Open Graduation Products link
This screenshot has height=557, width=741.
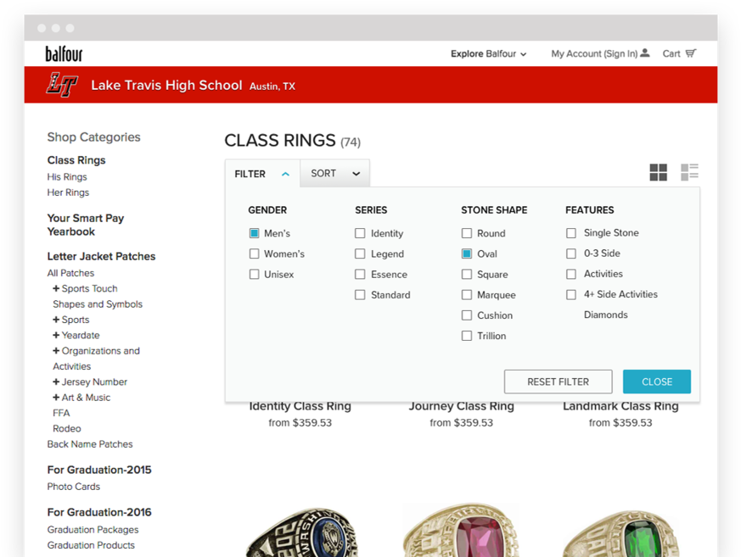click(91, 545)
